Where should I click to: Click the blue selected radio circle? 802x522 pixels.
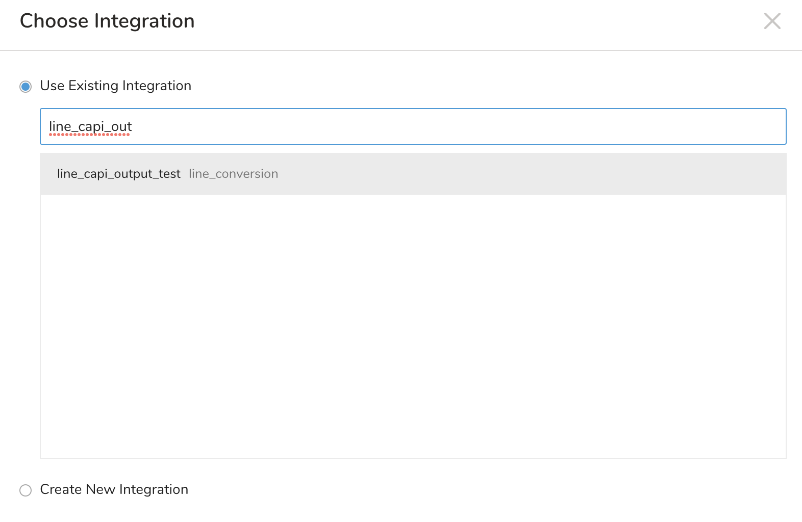[x=26, y=86]
